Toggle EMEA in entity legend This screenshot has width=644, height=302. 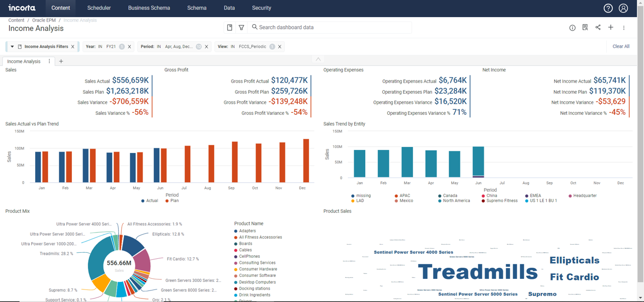pyautogui.click(x=533, y=195)
